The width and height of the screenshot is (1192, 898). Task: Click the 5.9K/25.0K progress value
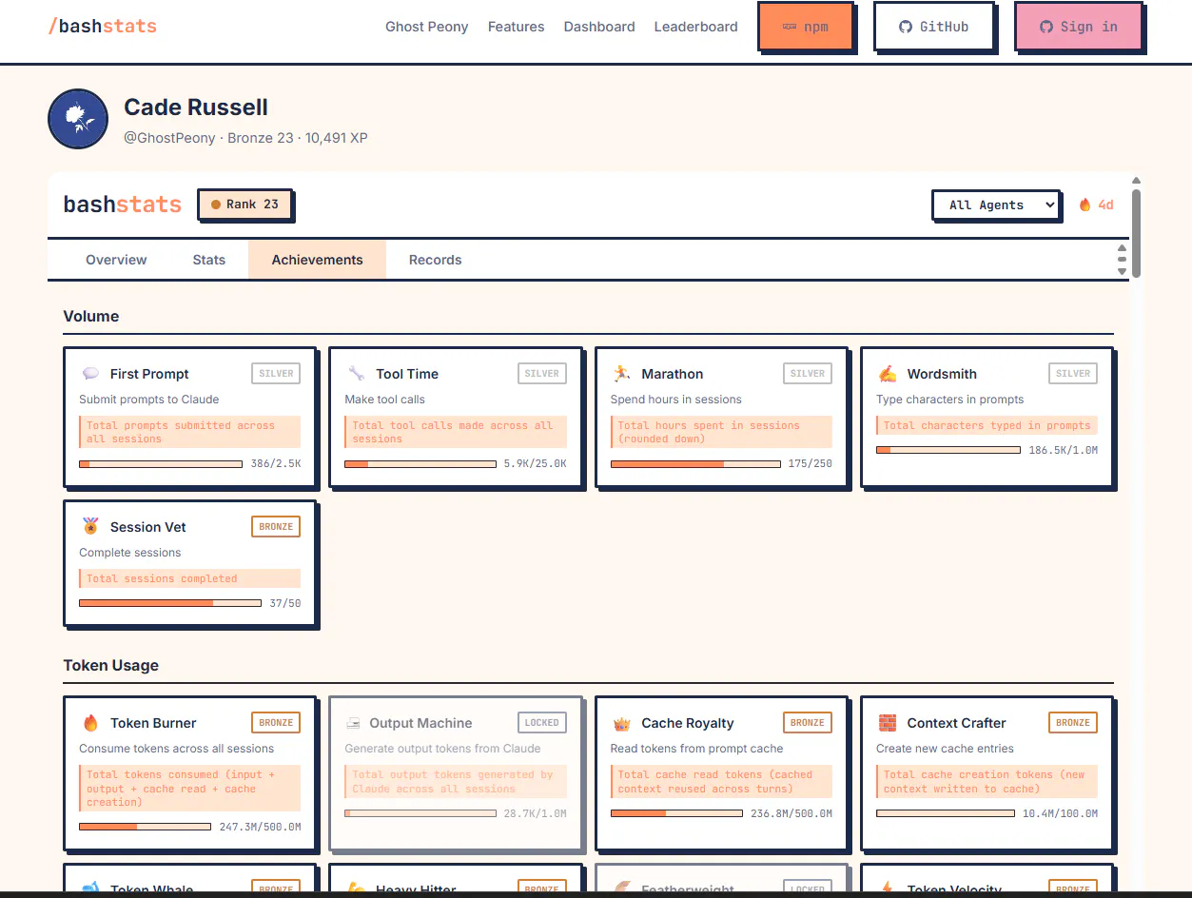pyautogui.click(x=535, y=464)
